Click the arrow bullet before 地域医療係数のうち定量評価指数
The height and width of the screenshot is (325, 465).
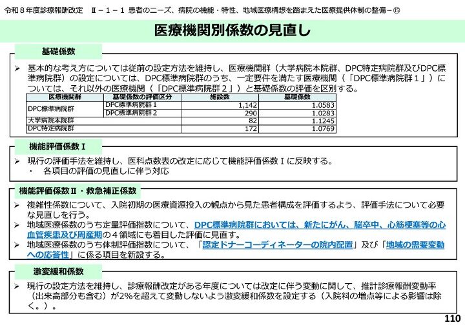click(x=19, y=225)
